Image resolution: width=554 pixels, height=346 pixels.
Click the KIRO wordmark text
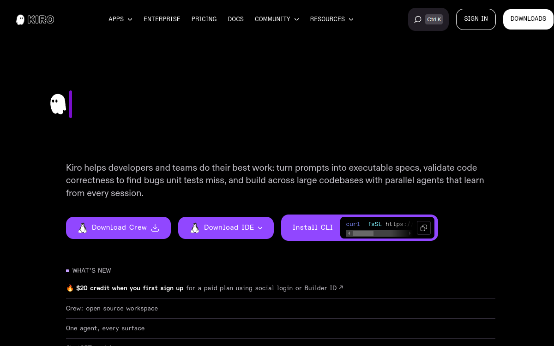[x=41, y=19]
